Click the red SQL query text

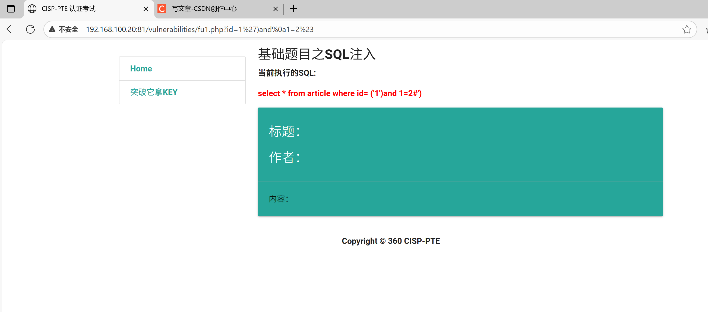[x=339, y=93]
